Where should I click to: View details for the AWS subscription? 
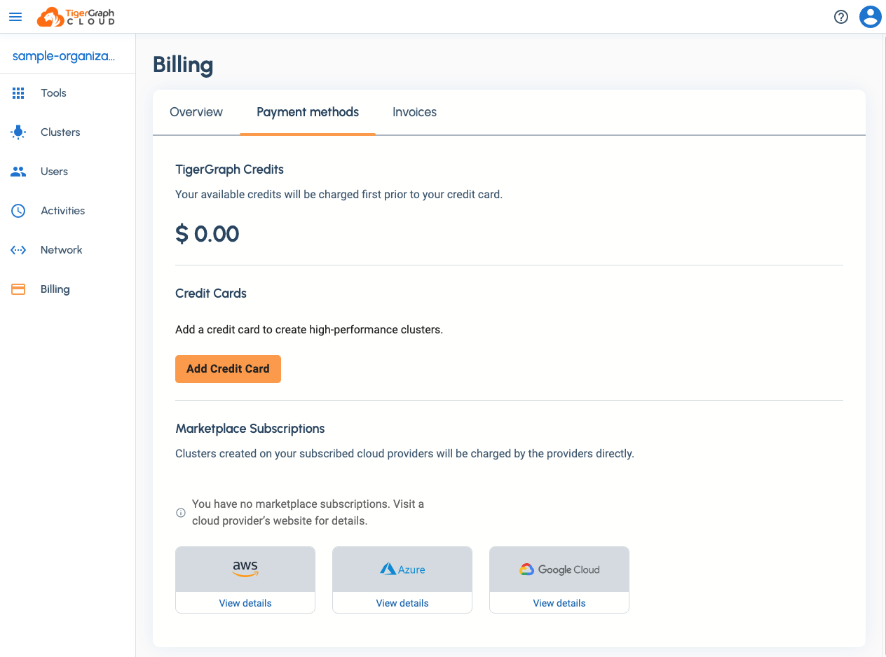click(245, 603)
